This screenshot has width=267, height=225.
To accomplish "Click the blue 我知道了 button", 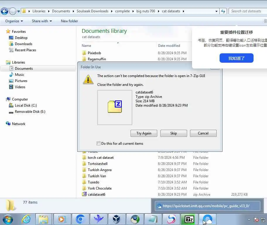I will pos(236,58).
